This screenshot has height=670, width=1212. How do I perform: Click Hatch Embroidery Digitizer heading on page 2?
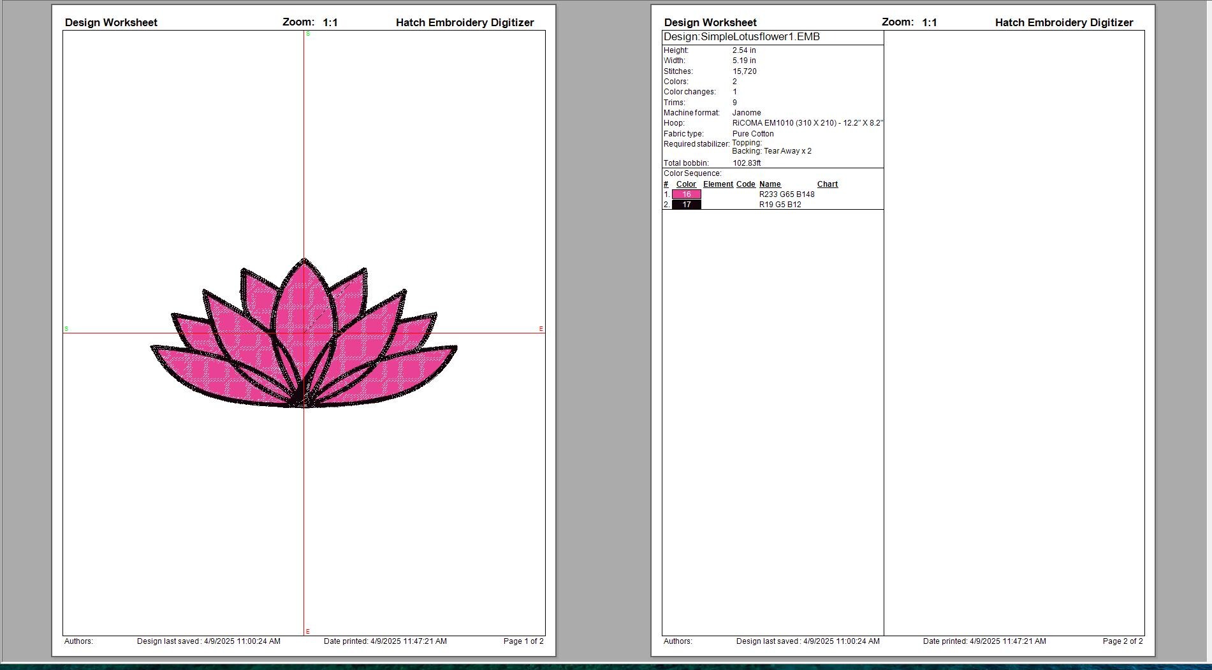pos(1064,22)
